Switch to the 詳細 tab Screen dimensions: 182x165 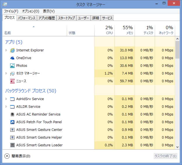coord(96,18)
